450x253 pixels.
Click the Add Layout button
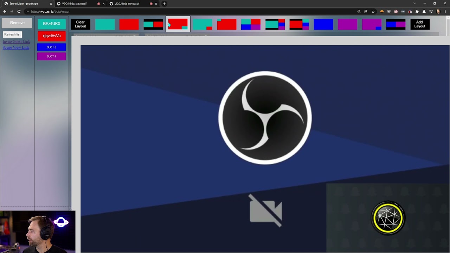tap(420, 24)
